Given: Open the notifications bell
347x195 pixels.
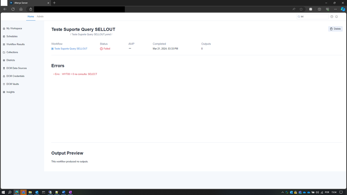Looking at the screenshot, I should pos(337,17).
